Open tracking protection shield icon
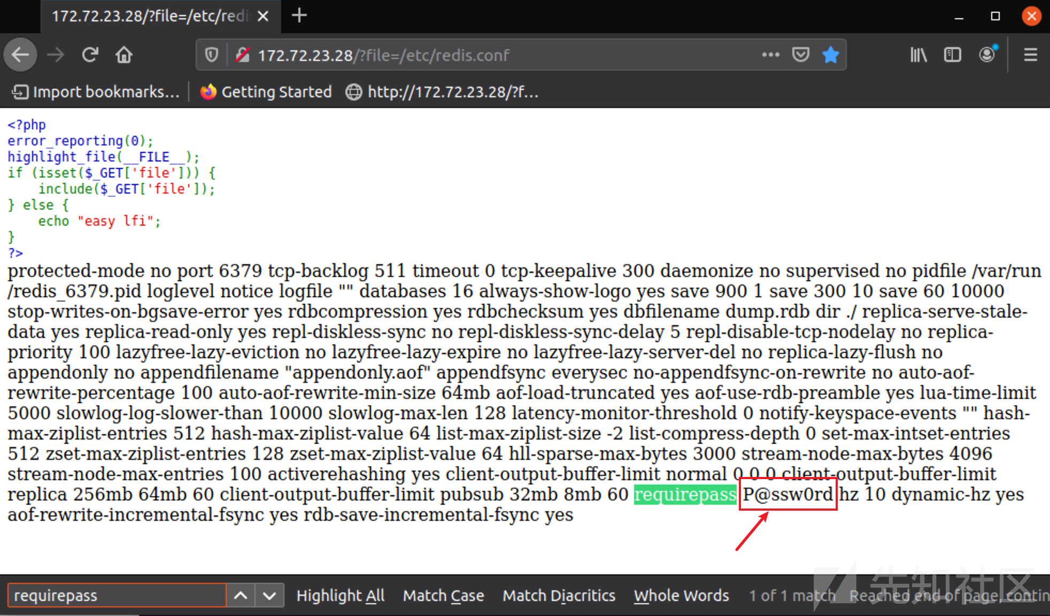 [212, 55]
